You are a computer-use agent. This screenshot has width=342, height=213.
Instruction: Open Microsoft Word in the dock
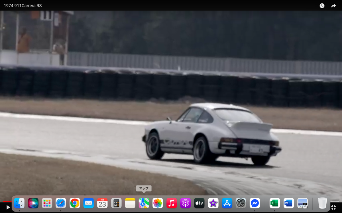(289, 203)
